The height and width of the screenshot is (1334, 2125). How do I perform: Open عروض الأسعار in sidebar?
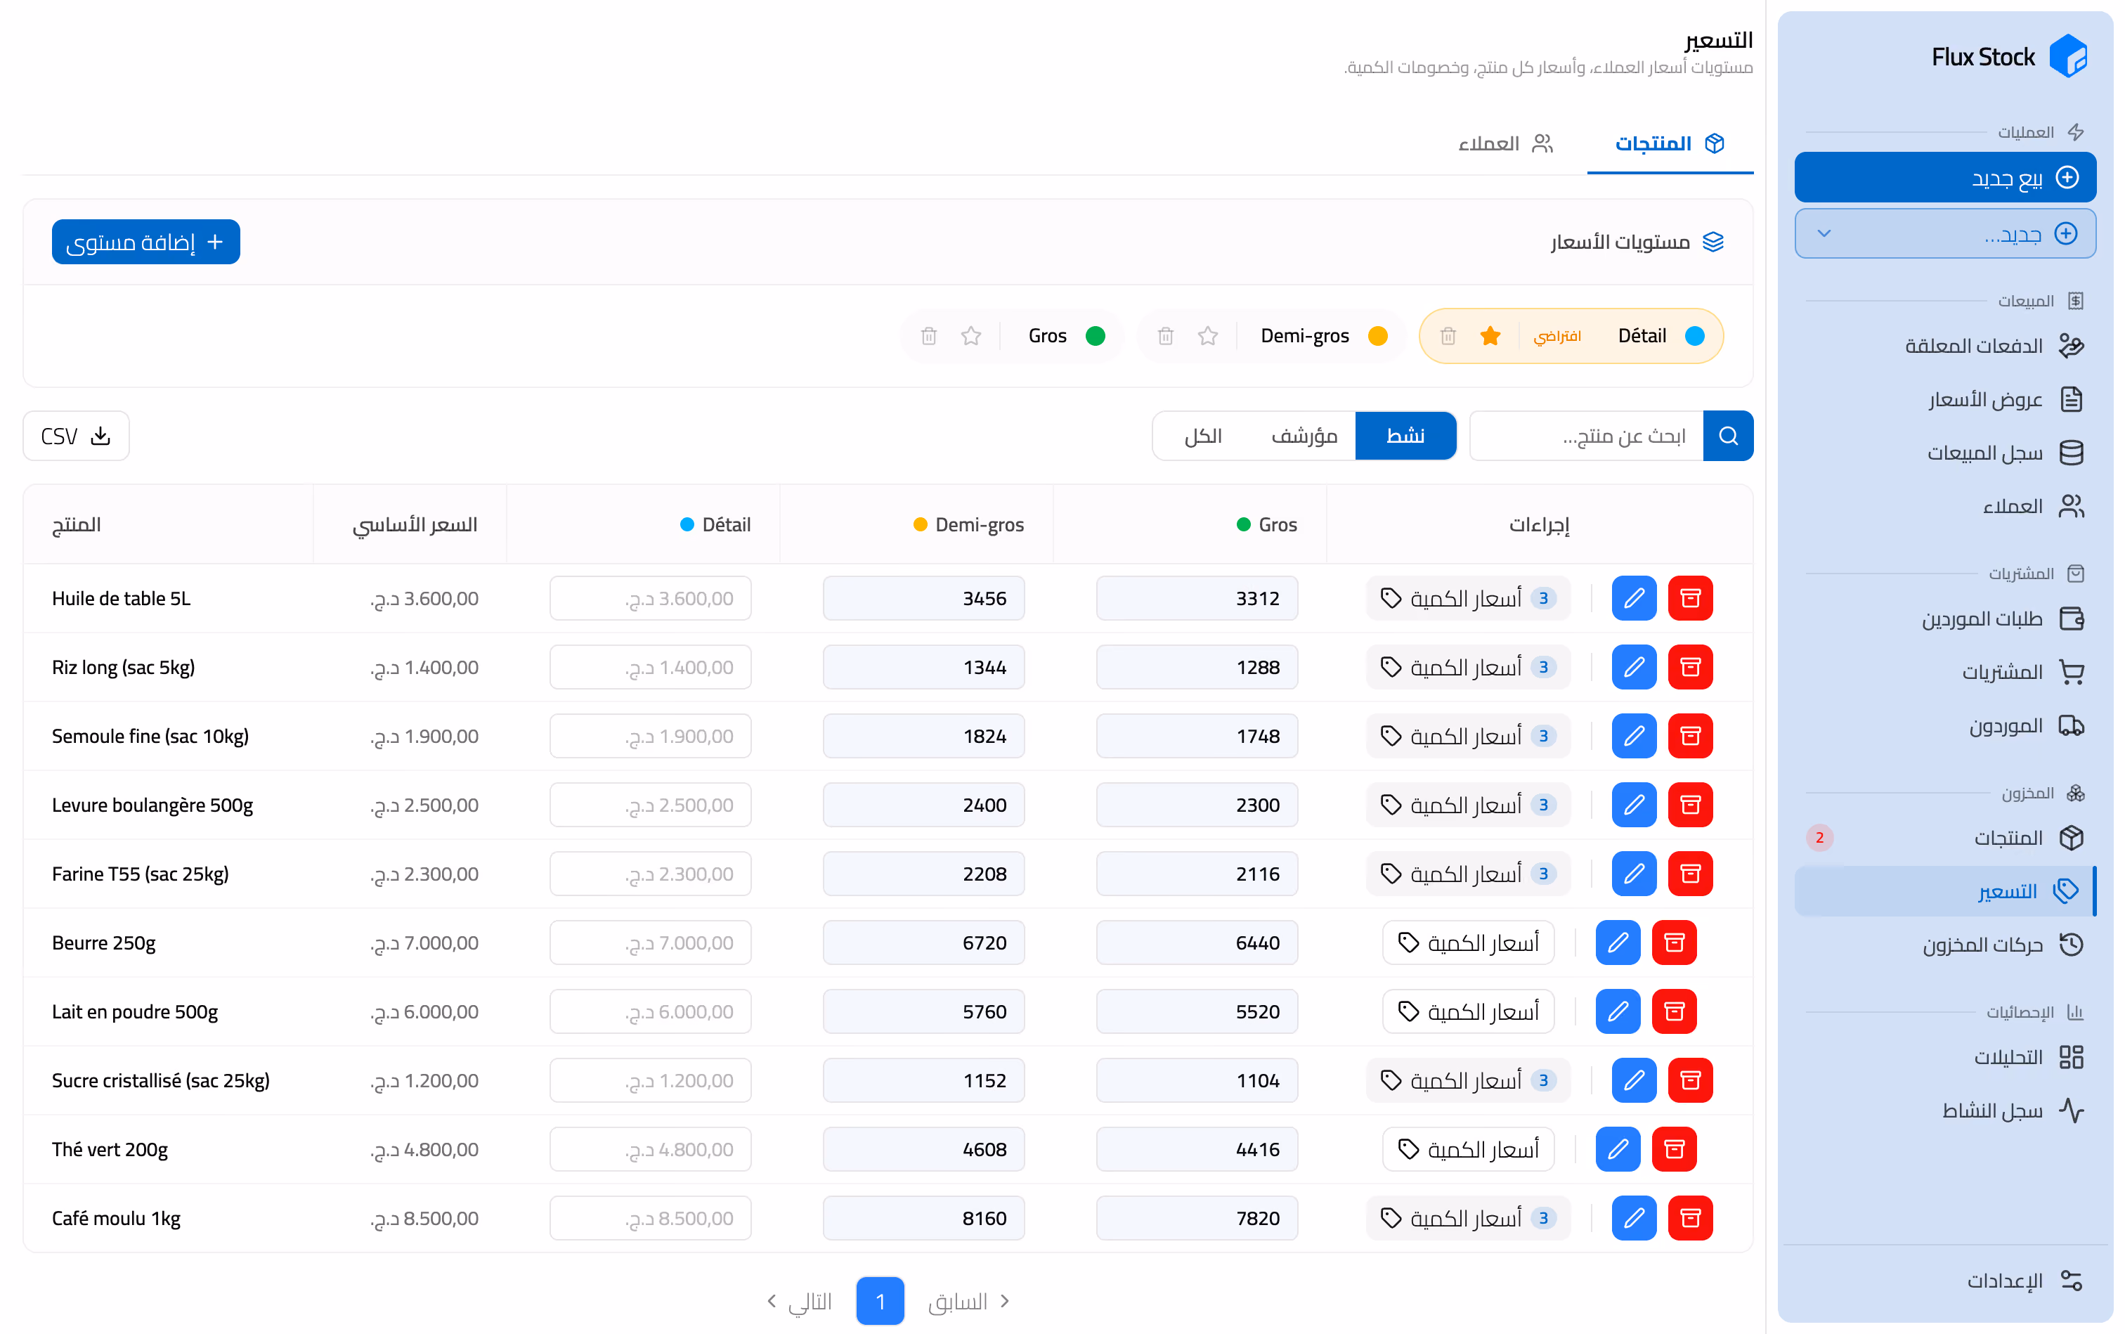pyautogui.click(x=1945, y=400)
